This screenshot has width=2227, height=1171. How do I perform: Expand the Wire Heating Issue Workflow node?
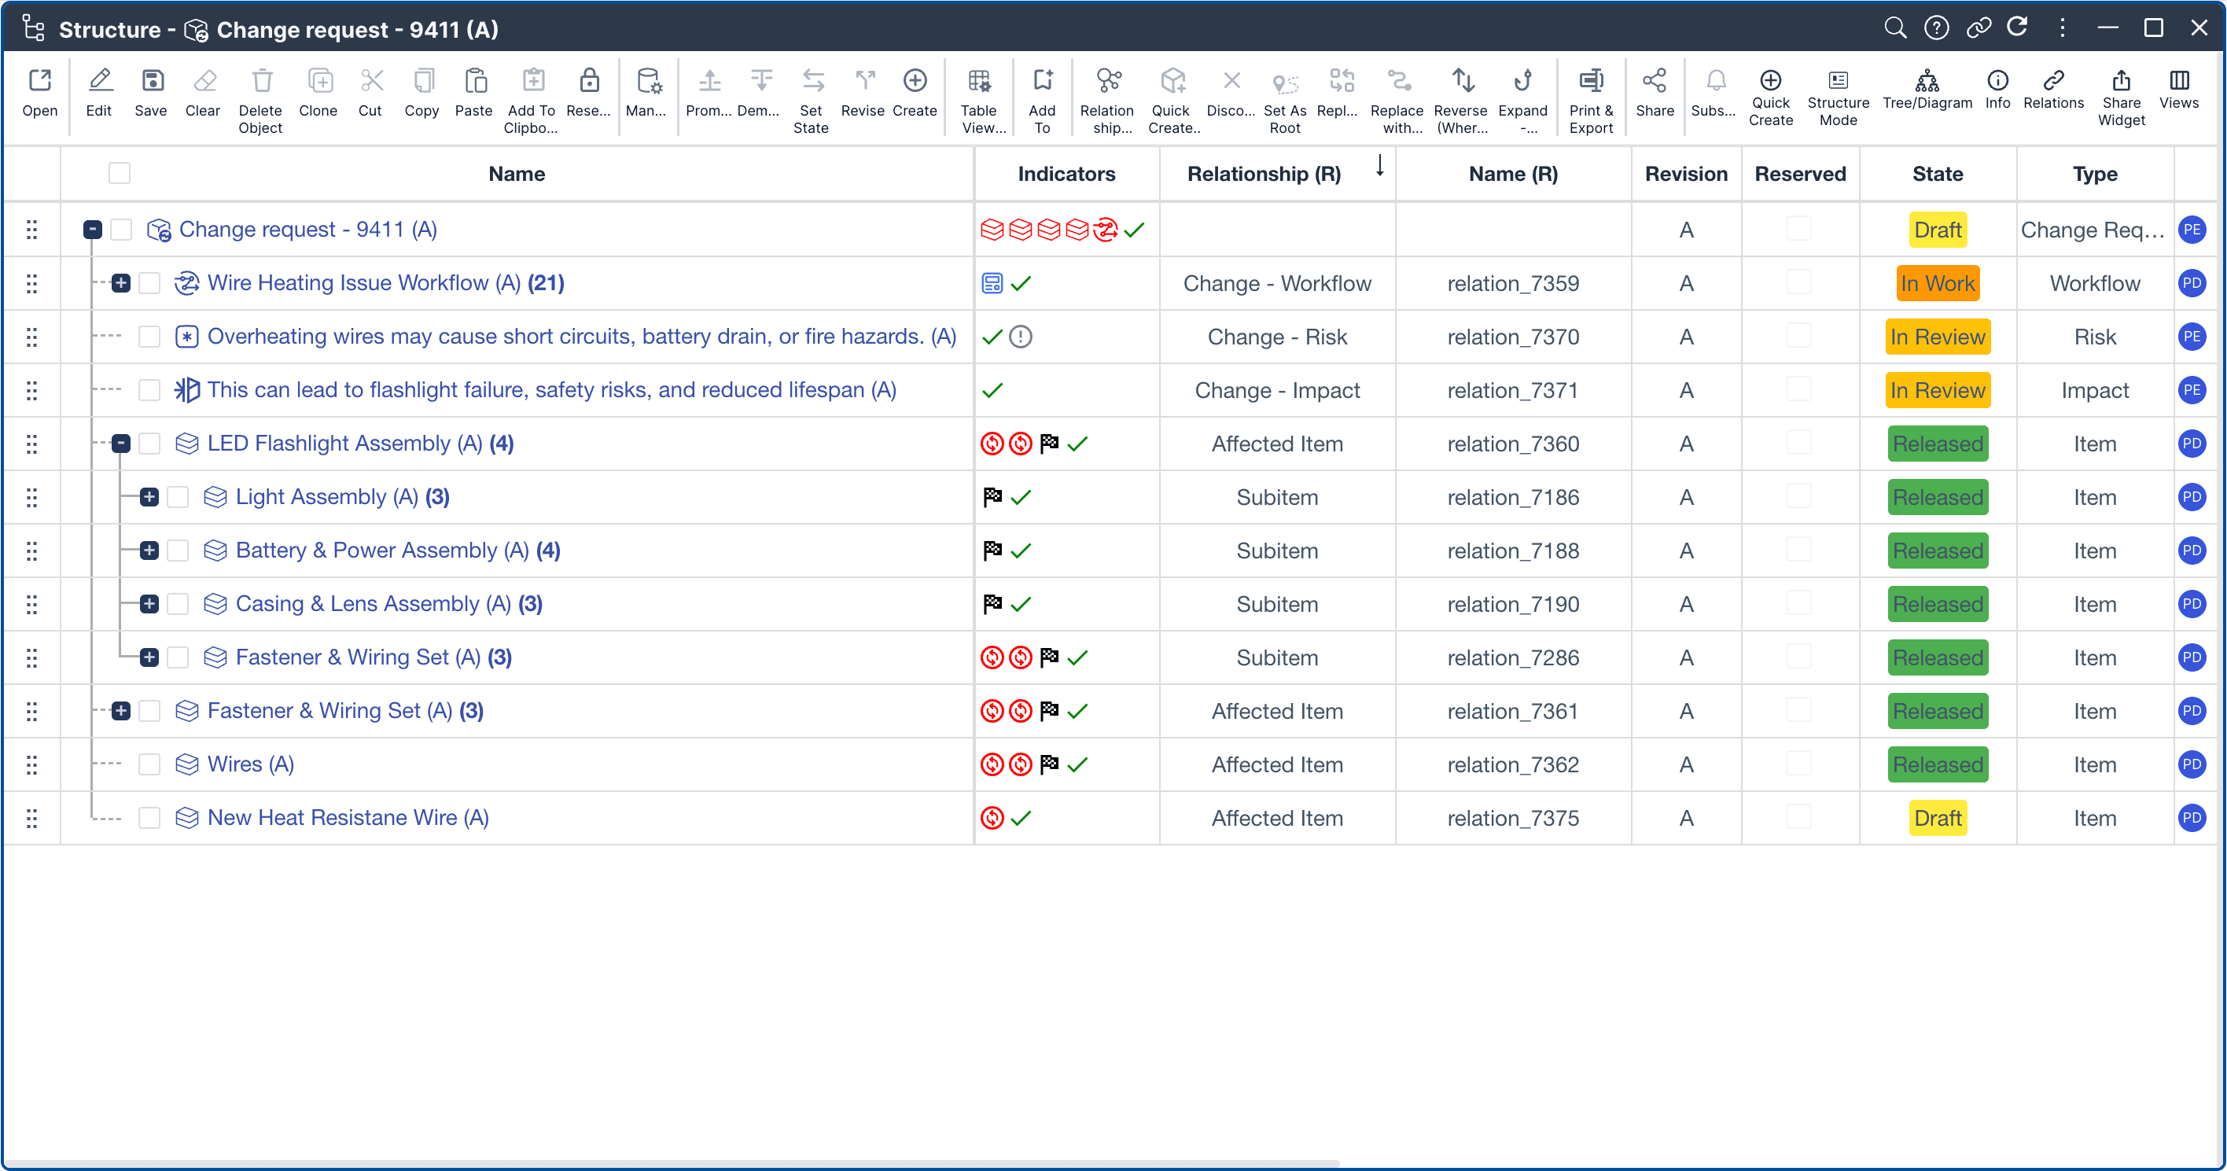point(121,284)
